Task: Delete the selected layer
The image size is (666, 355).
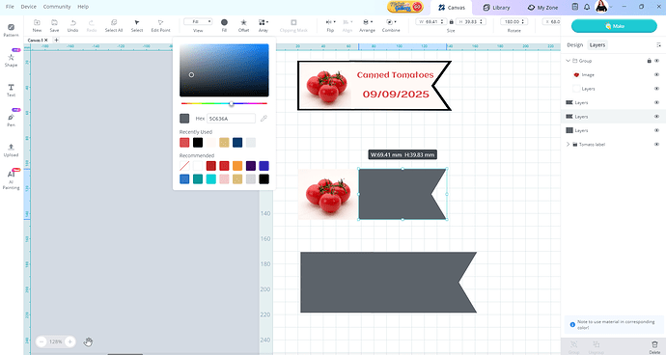Action: click(x=654, y=346)
